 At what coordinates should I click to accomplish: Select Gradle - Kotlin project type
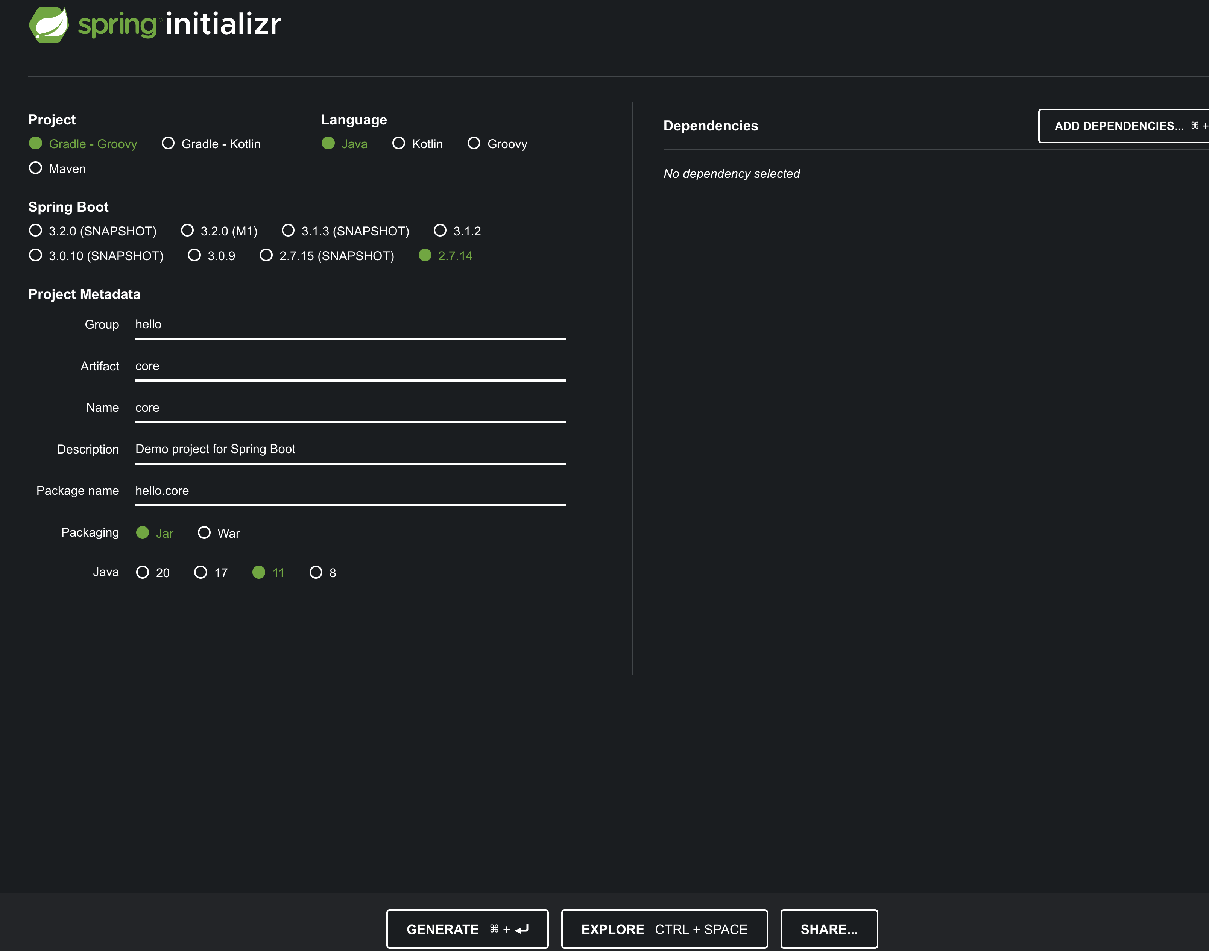(211, 144)
